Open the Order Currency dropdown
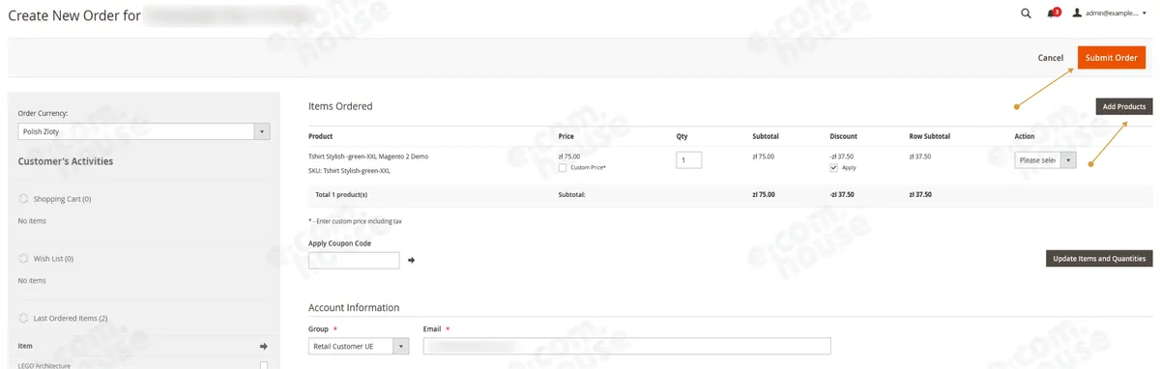Image resolution: width=1160 pixels, height=369 pixels. pos(143,131)
